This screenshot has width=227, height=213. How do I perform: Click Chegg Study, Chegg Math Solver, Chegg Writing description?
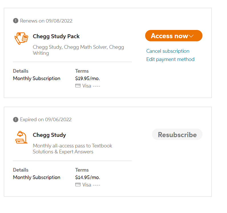click(x=78, y=50)
